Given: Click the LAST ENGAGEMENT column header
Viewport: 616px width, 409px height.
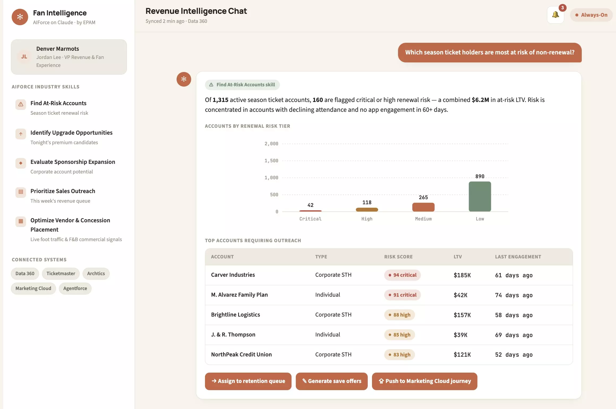Looking at the screenshot, I should click(x=518, y=257).
